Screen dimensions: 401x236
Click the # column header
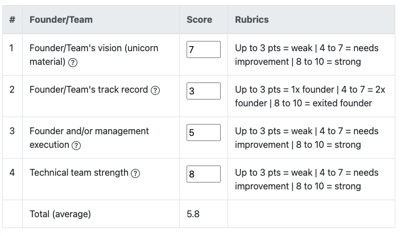pos(13,19)
